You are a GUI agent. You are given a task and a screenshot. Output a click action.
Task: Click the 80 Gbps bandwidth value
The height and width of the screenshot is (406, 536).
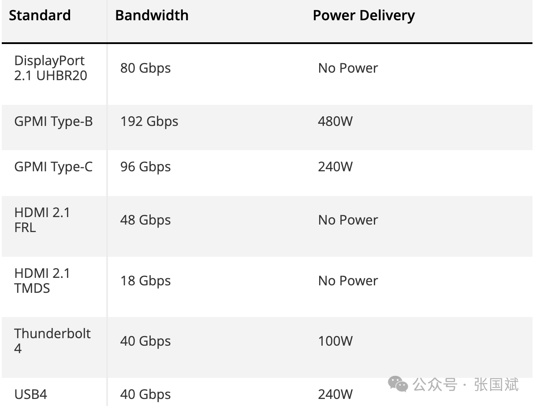[145, 68]
